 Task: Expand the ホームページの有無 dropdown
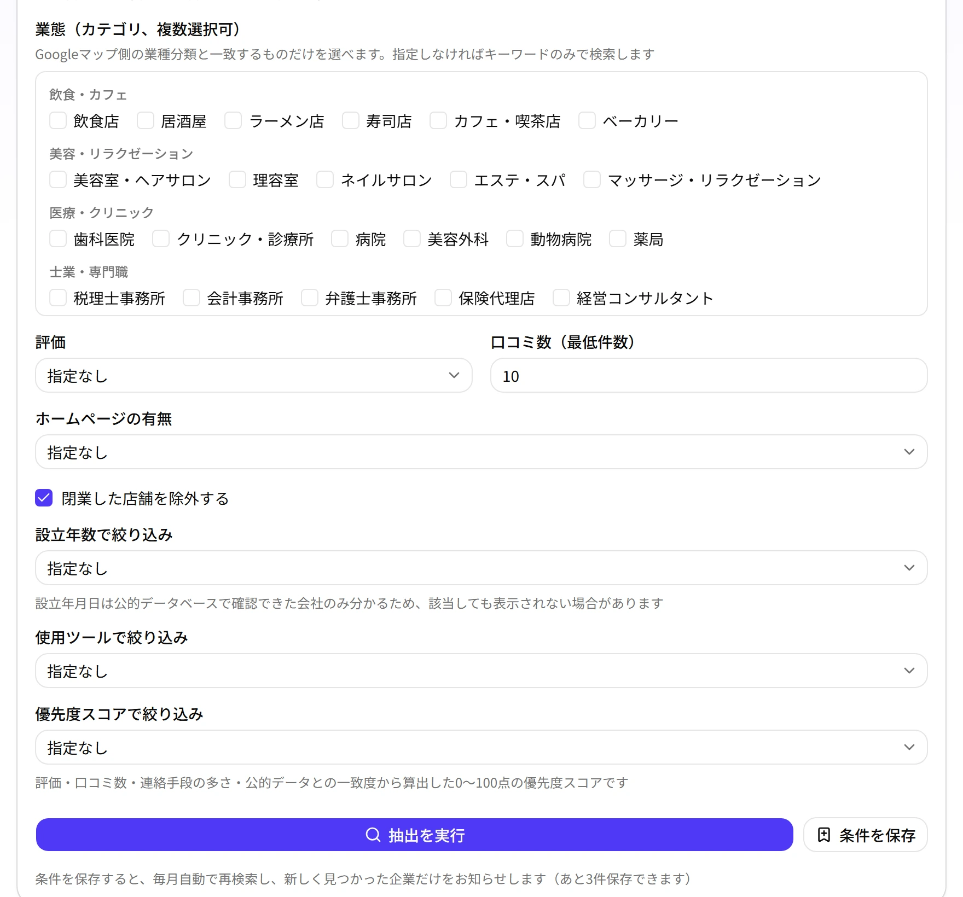[481, 452]
